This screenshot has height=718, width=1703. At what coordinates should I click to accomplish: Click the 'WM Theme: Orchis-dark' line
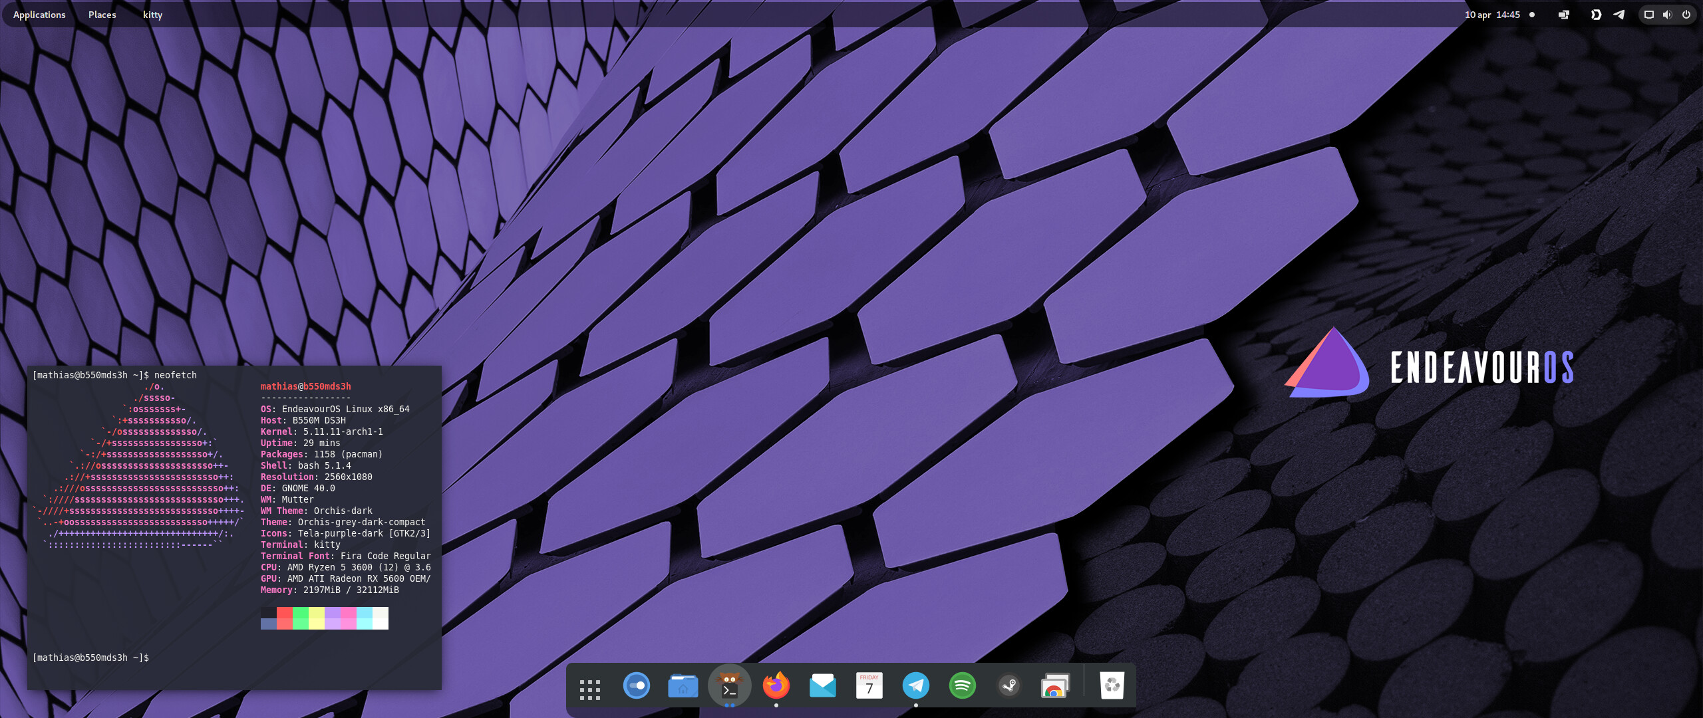[317, 511]
